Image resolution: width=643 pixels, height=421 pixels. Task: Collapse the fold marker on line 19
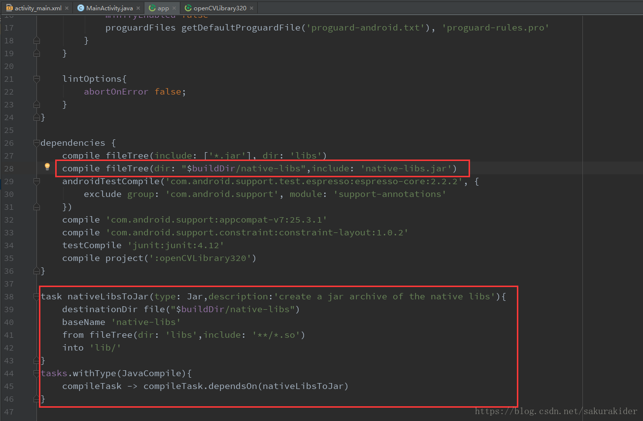coord(36,53)
